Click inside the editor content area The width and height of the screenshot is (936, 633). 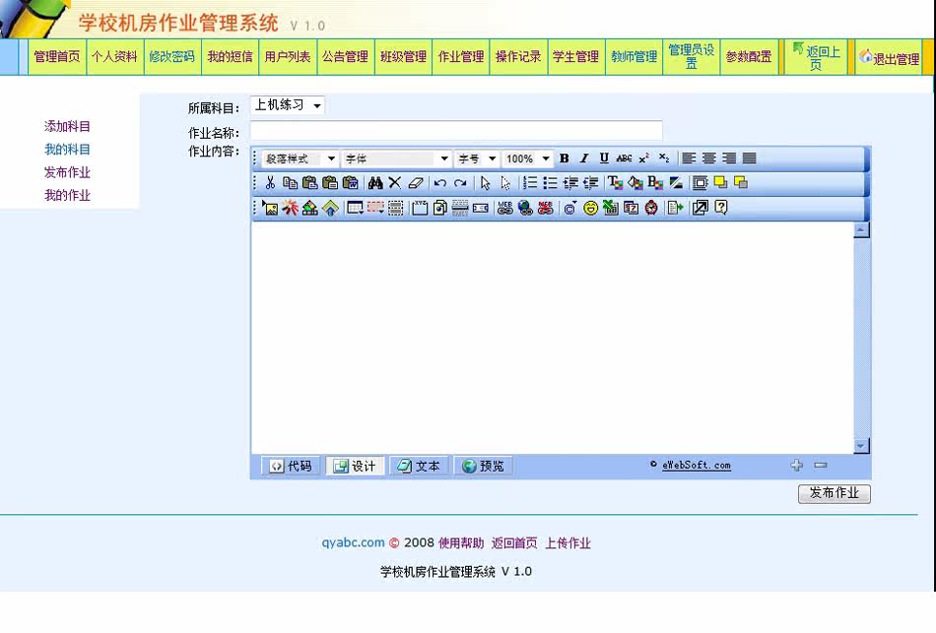(552, 338)
